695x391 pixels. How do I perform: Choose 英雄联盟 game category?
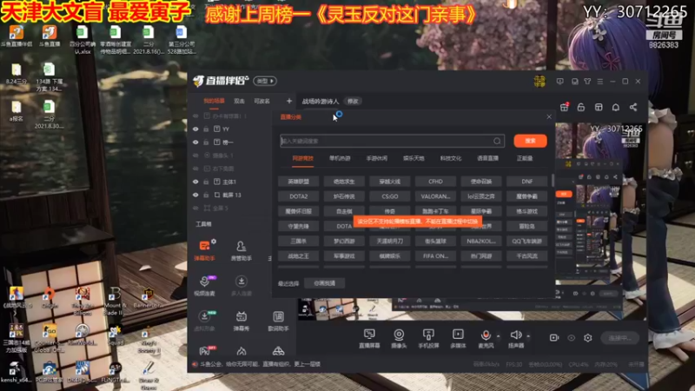click(298, 182)
